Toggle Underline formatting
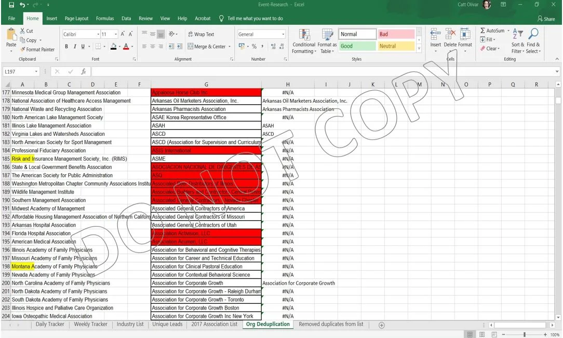The width and height of the screenshot is (563, 338). 83,46
